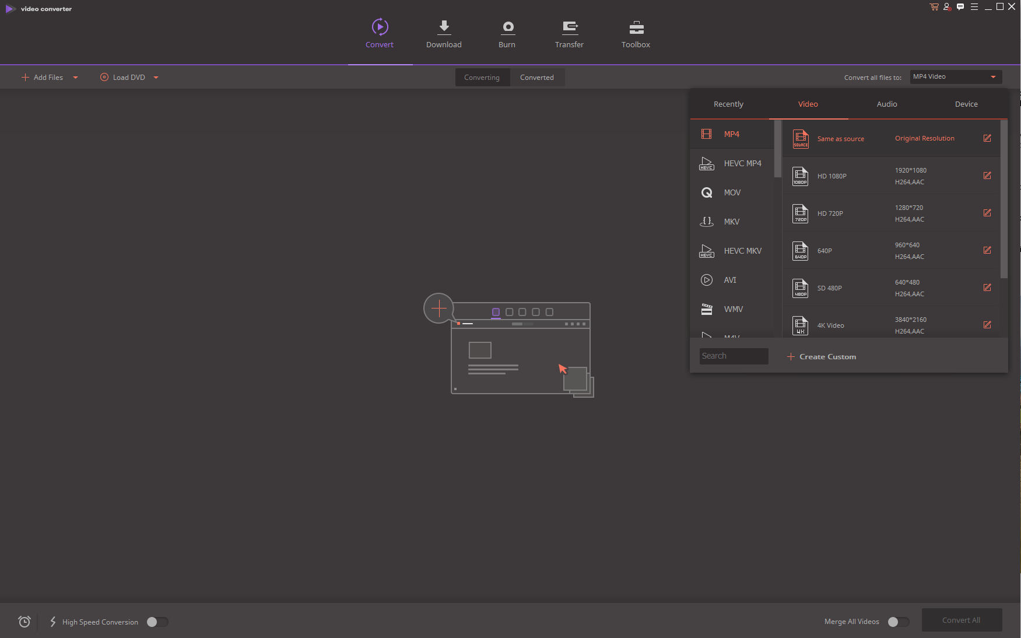
Task: Select MOV format
Action: [x=732, y=192]
